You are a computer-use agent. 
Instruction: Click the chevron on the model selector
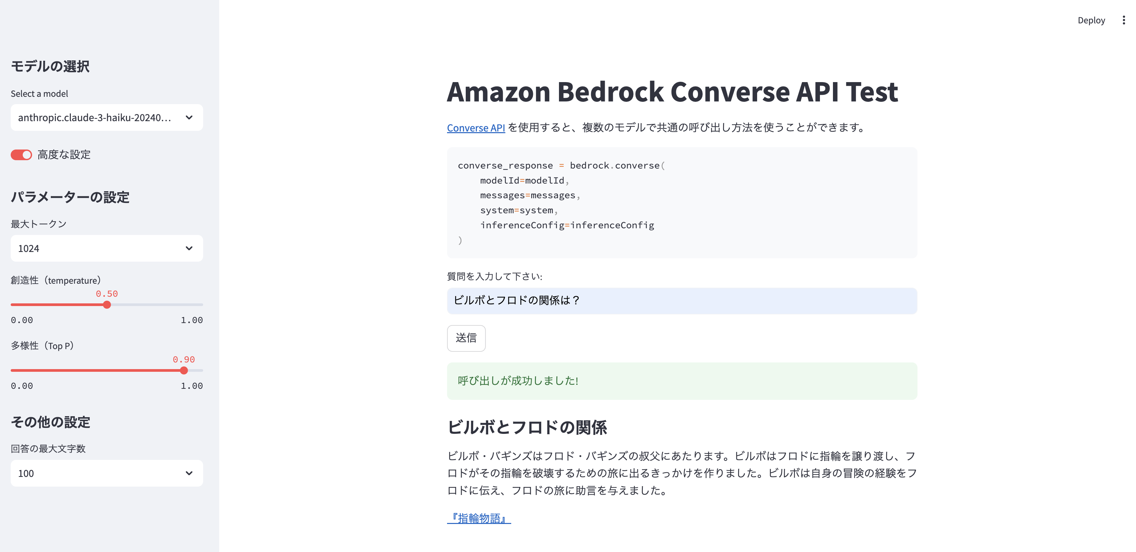click(x=189, y=117)
